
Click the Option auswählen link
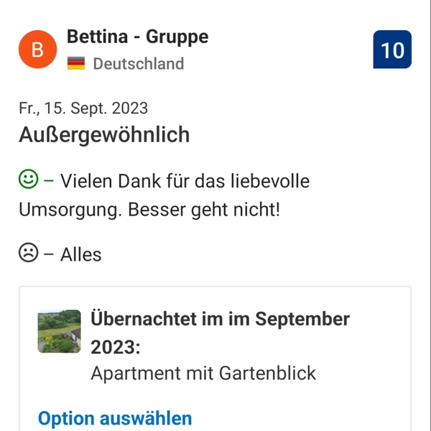click(x=115, y=418)
